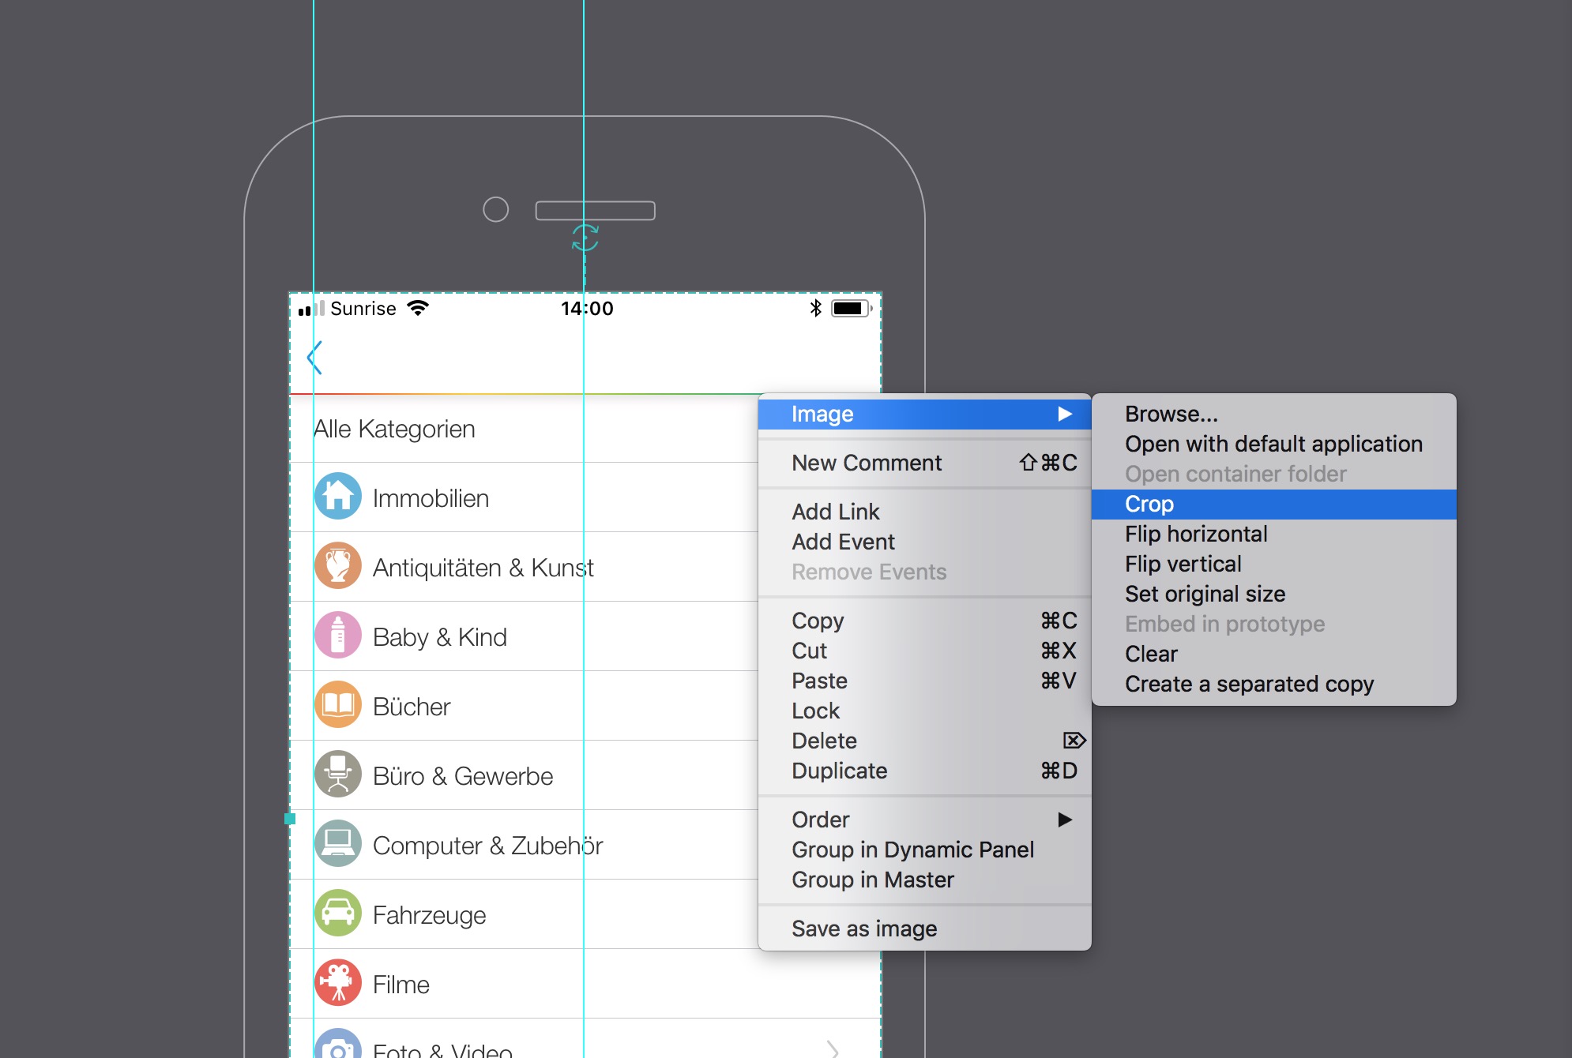Choose Cut from context menu

tap(924, 651)
